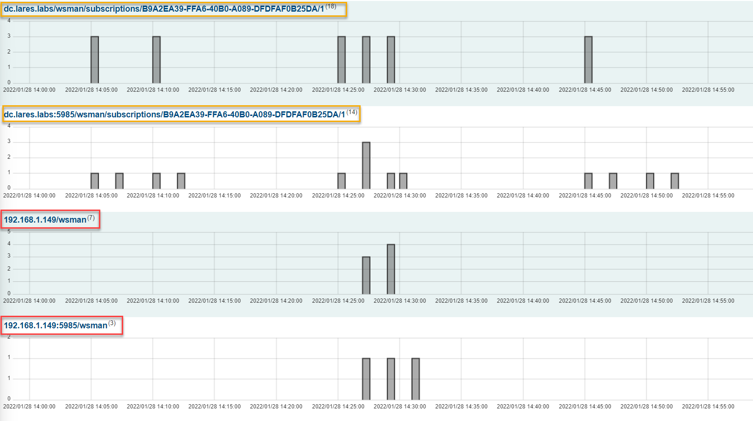This screenshot has height=421, width=753.
Task: Select the rightmost bar in the 192.168.1.149:5985 chart
Action: (416, 379)
